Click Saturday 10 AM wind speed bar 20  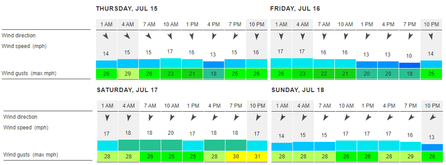tap(171, 145)
